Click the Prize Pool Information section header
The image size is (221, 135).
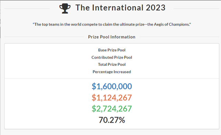coord(112,37)
